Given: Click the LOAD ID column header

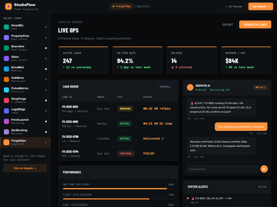Looking at the screenshot, I should tap(67, 97).
